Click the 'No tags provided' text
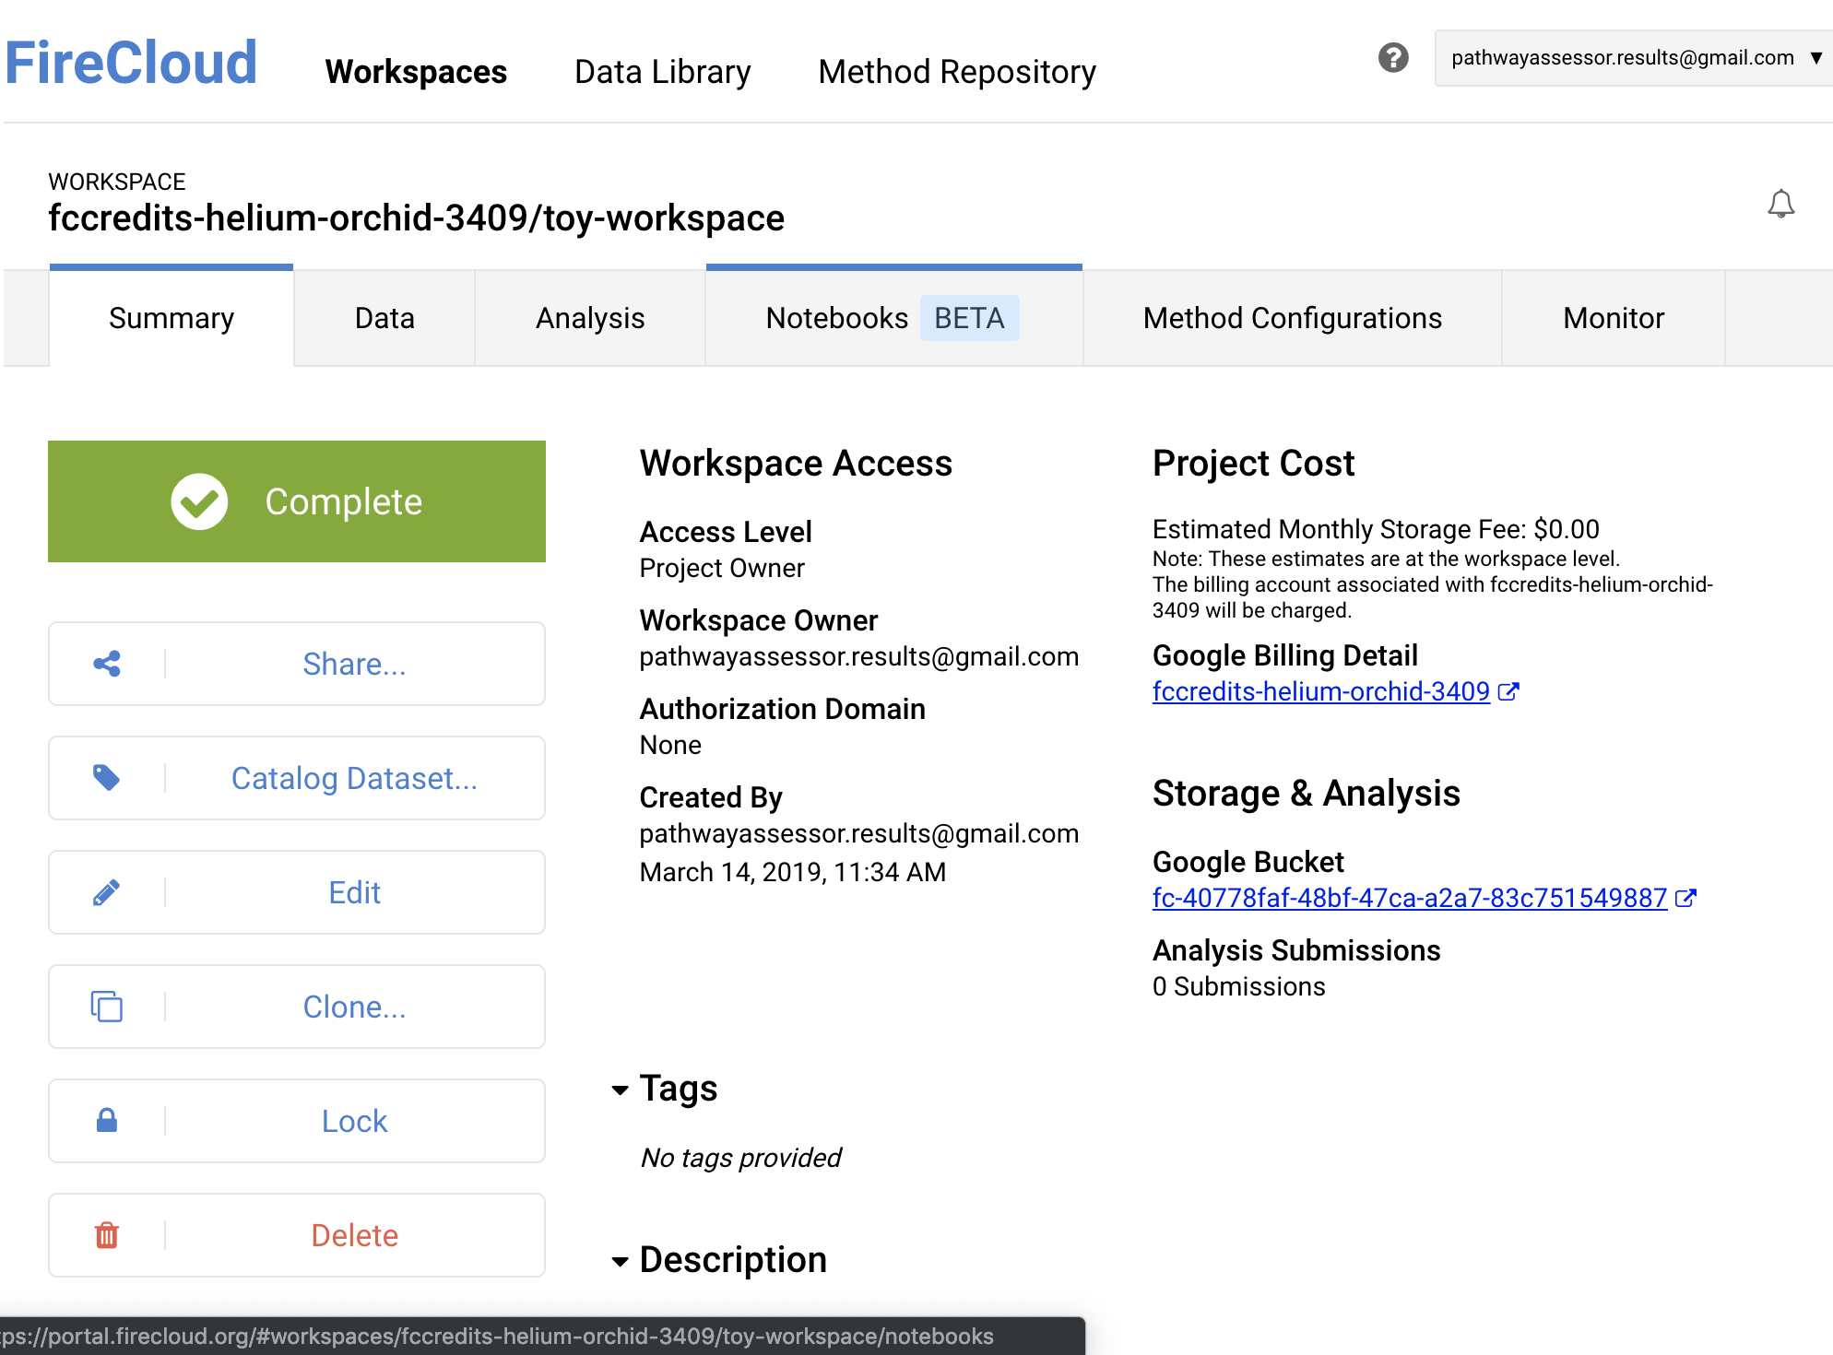 pyautogui.click(x=740, y=1158)
